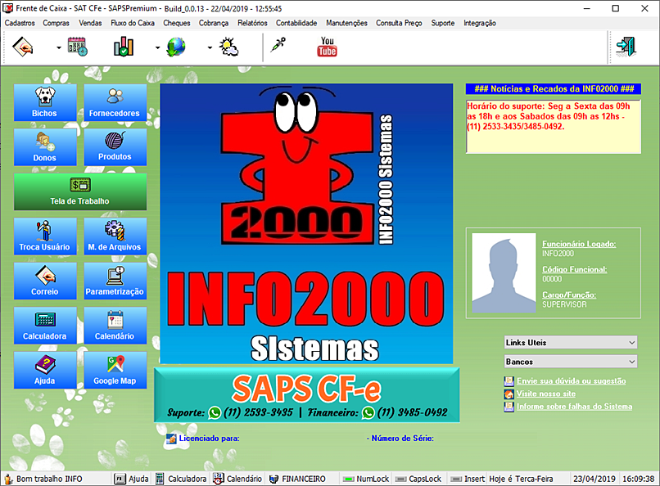Click the Código Funcional label
660x486 pixels.
[x=575, y=269]
